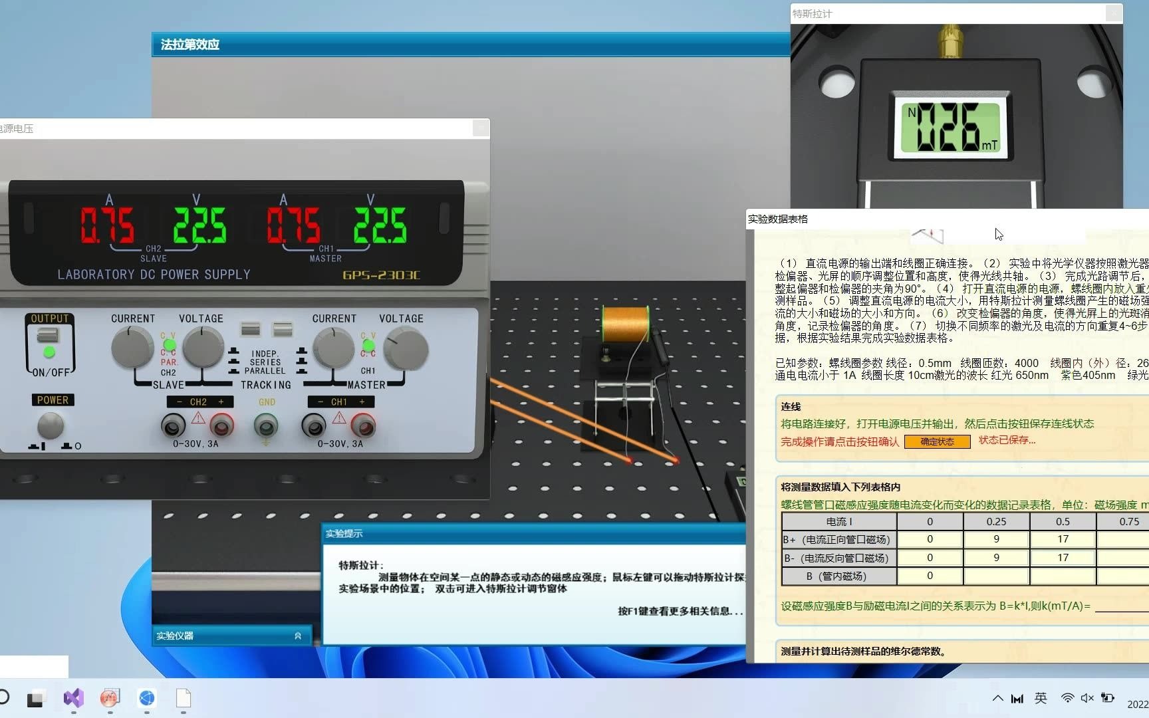Click the copper solenoid coil in scene
The height and width of the screenshot is (718, 1149).
point(625,324)
